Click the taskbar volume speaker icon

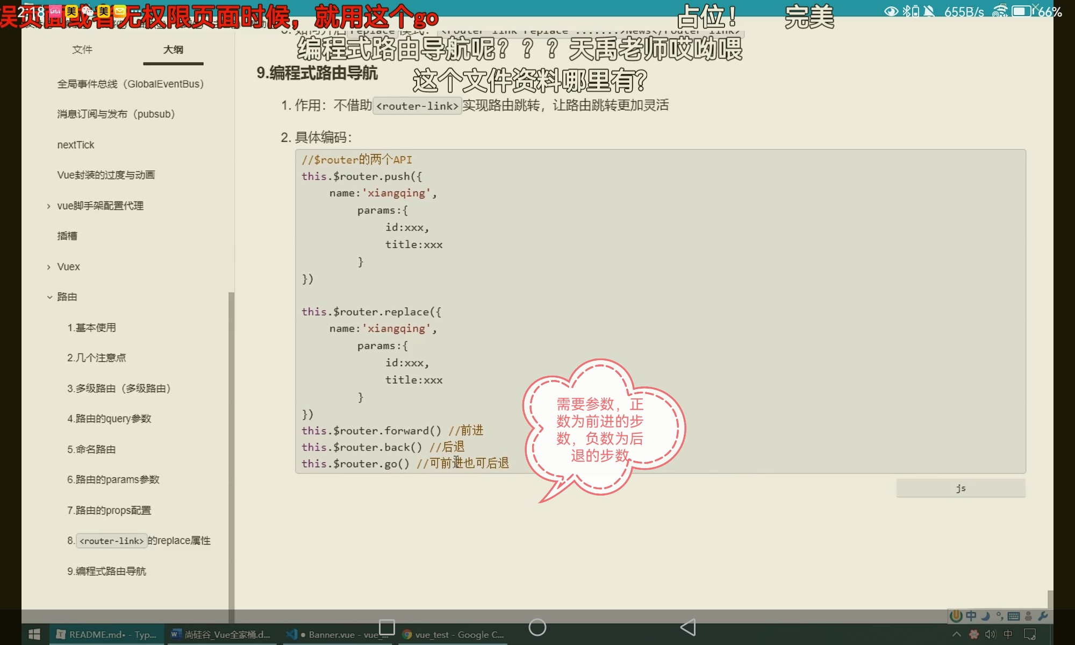[990, 635]
